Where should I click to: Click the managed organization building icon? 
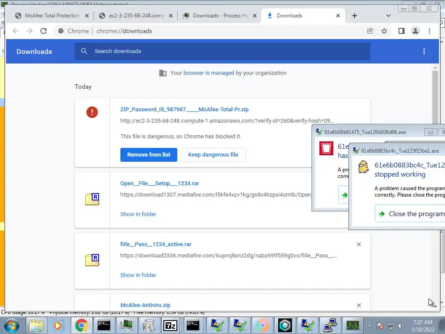pos(163,73)
